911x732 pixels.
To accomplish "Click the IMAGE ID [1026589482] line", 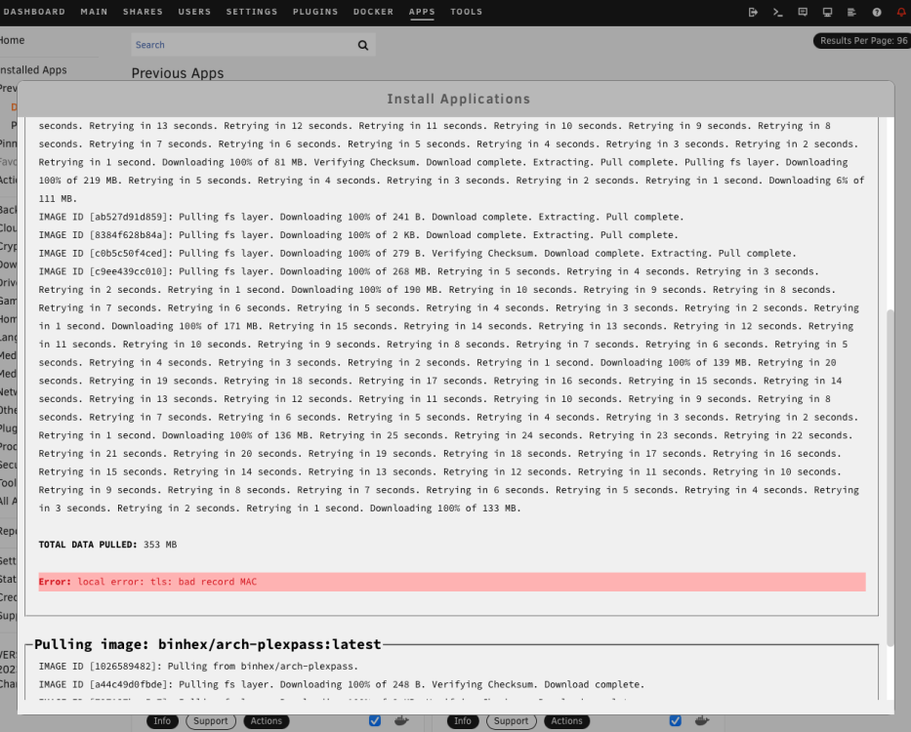I will pyautogui.click(x=198, y=667).
